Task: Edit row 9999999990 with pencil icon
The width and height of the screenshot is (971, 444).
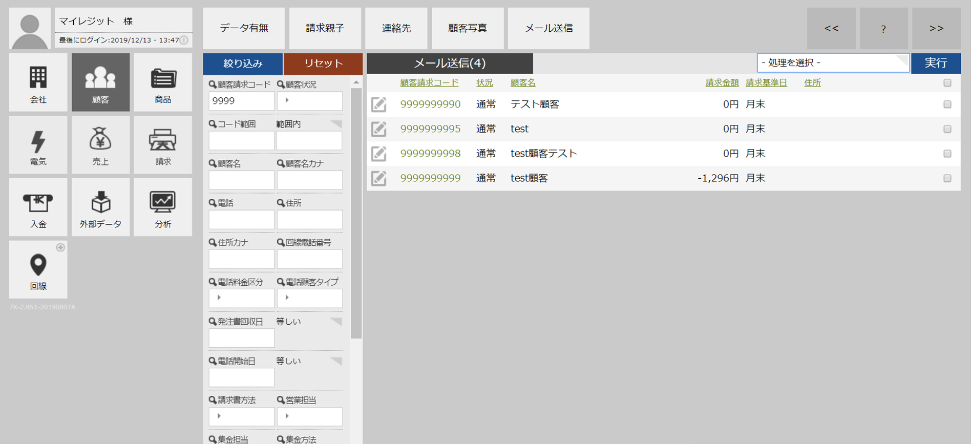Action: pyautogui.click(x=378, y=104)
